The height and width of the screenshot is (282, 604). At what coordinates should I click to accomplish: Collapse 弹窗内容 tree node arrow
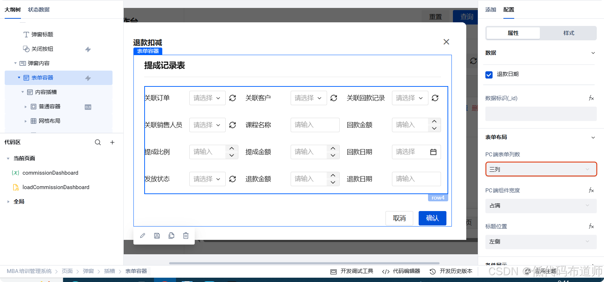pyautogui.click(x=16, y=63)
